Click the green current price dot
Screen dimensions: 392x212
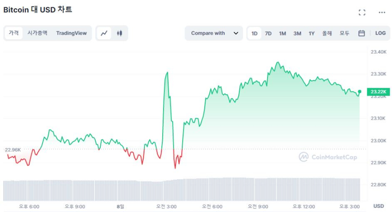pos(360,92)
